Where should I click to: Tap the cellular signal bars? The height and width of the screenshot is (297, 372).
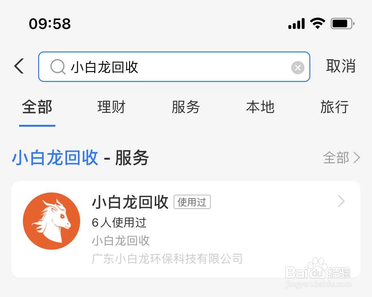pos(296,24)
